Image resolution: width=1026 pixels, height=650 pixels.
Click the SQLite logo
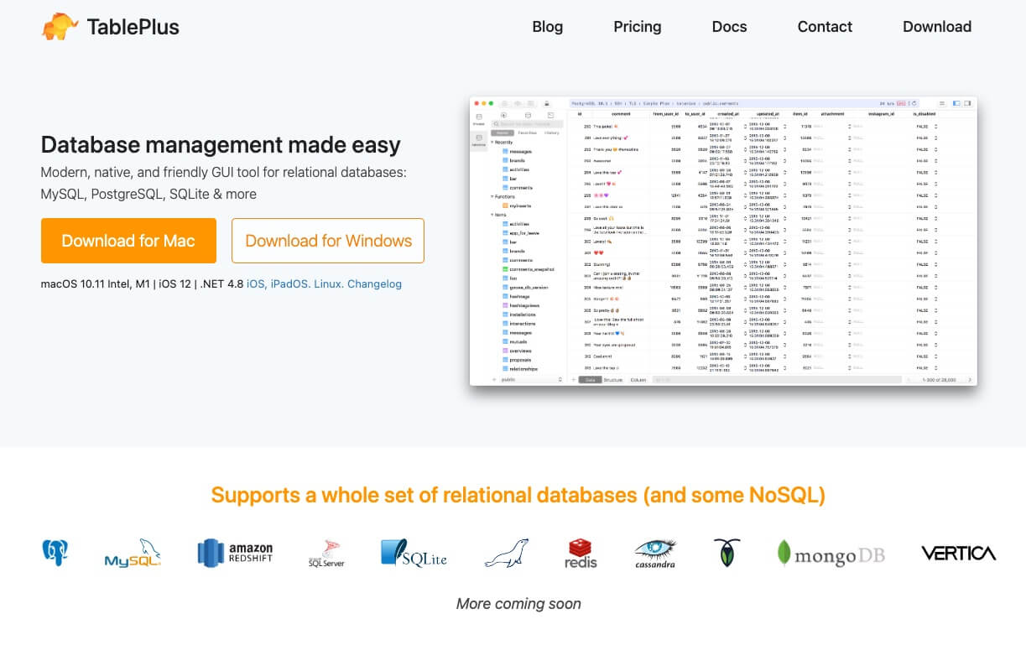414,553
